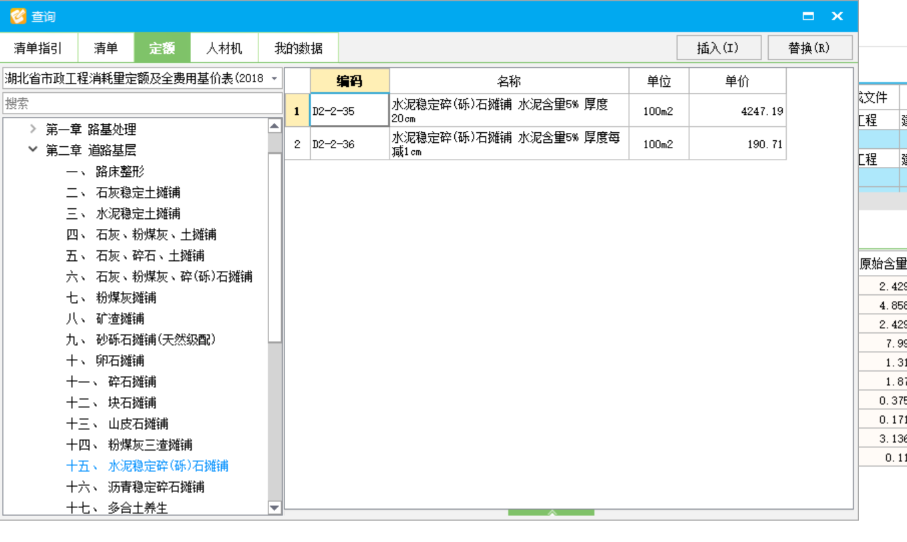Screen dimensions: 907x542
Task: Select 十一、碎石摊铺
Action: click(111, 382)
